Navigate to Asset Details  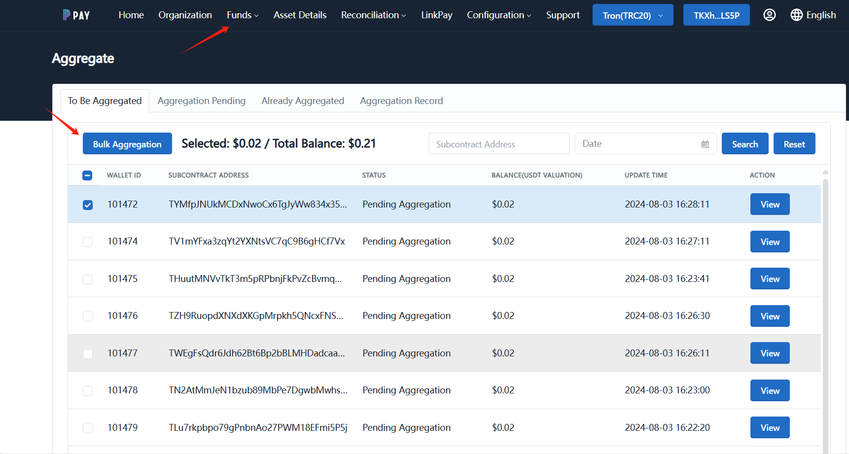300,15
